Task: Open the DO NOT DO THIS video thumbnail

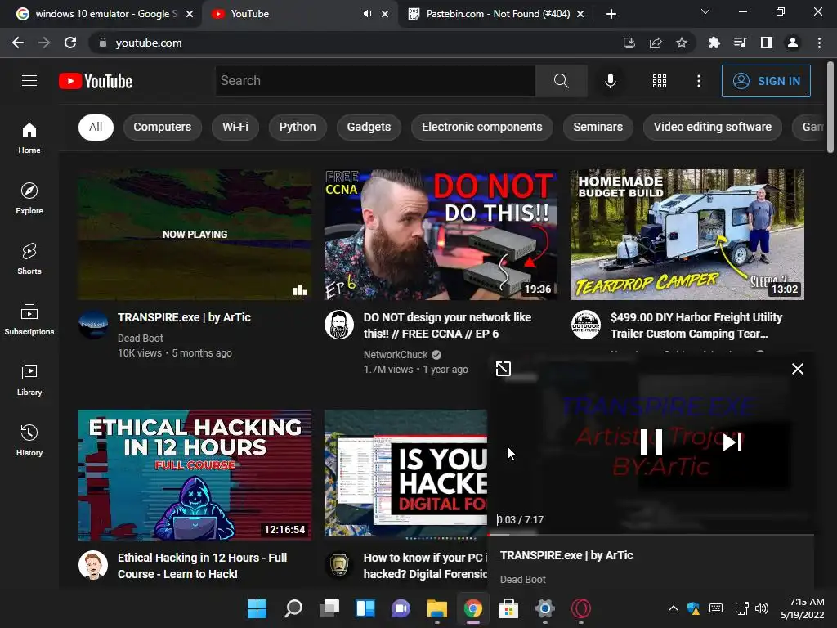Action: coord(441,235)
